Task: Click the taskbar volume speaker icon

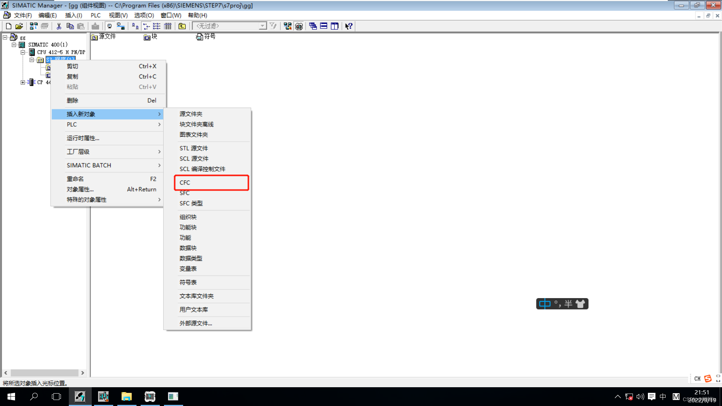Action: click(x=640, y=397)
